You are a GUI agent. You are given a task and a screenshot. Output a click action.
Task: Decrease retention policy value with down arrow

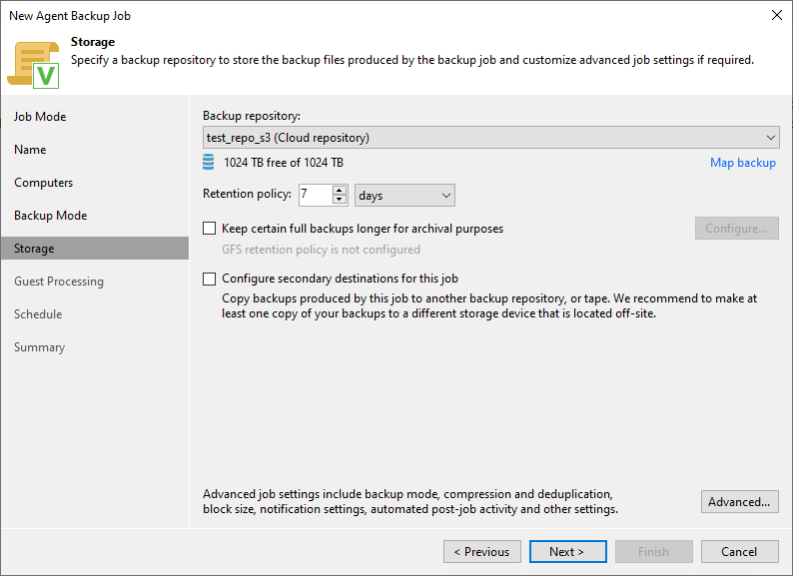(340, 201)
